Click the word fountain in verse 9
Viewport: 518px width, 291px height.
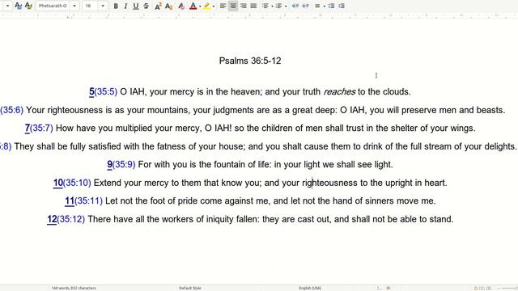tap(229, 164)
